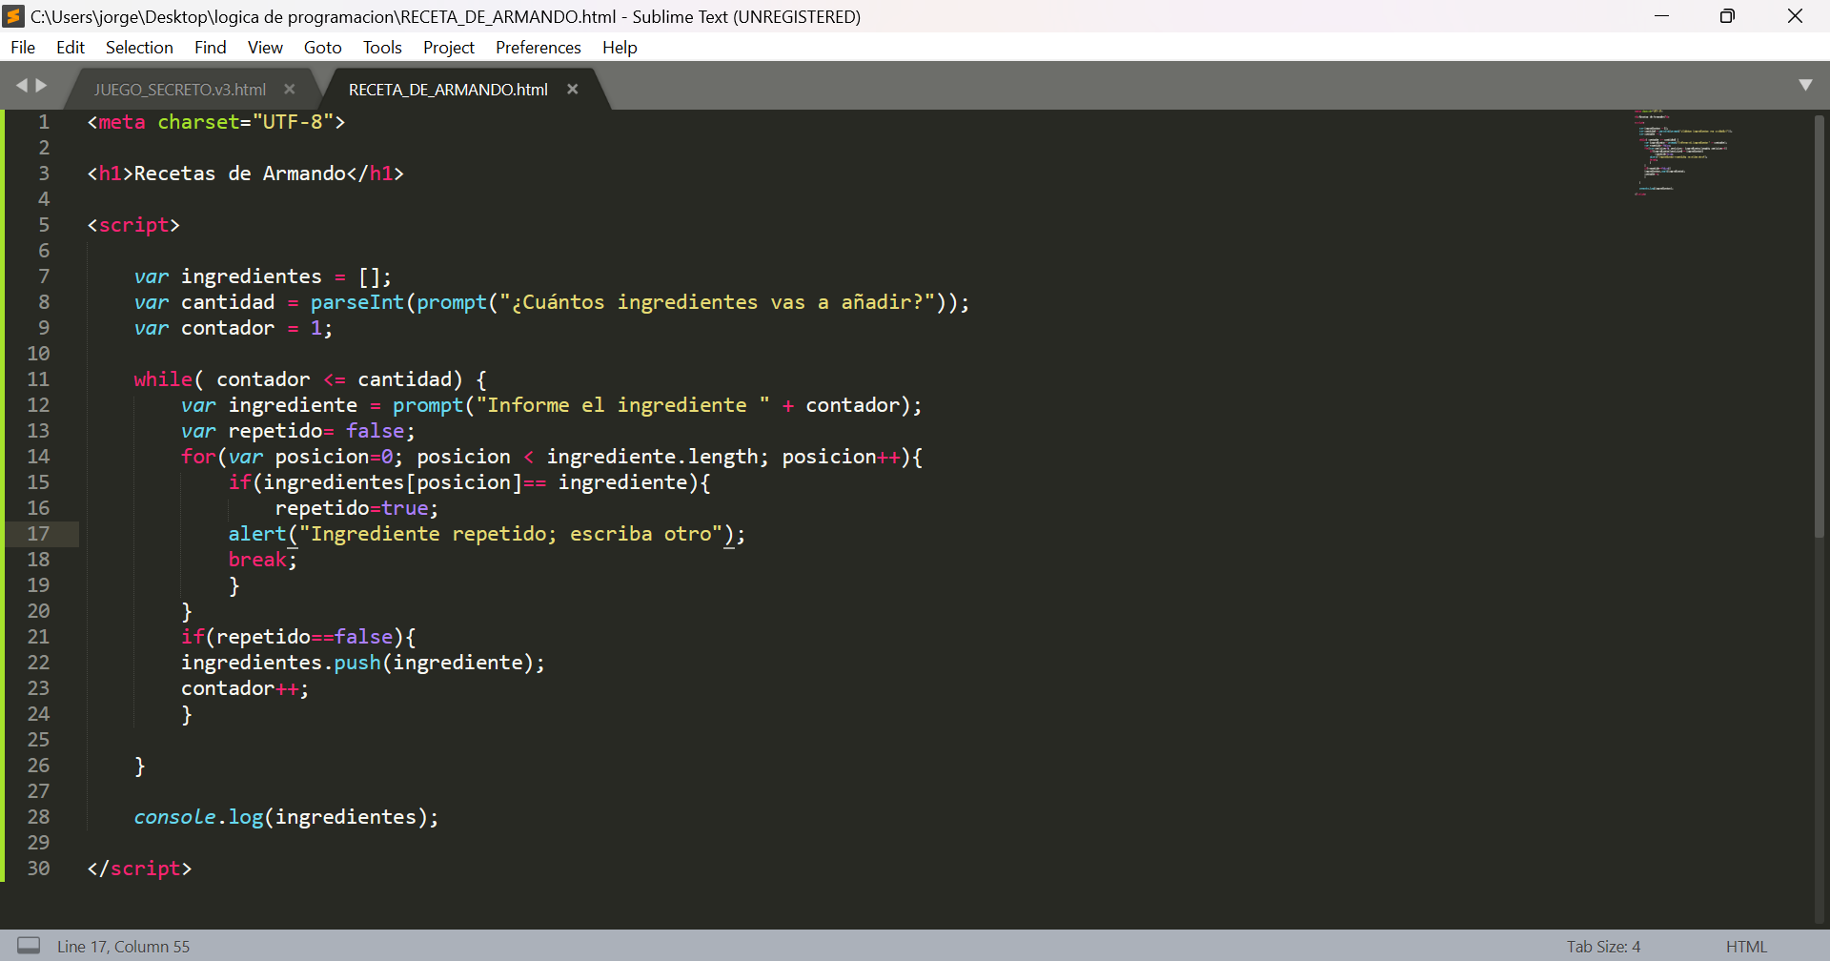The width and height of the screenshot is (1830, 961).
Task: Click the closing </script> tag
Action: 139,869
